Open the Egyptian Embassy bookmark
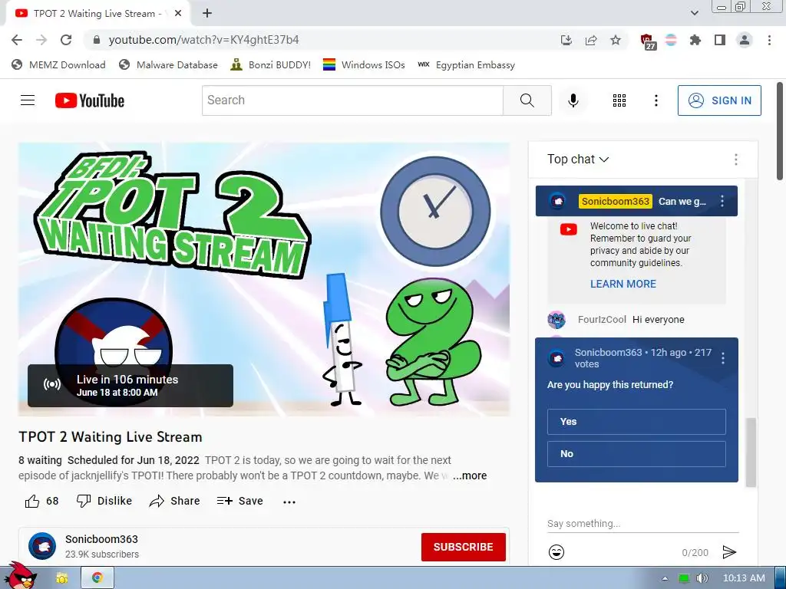 point(466,64)
